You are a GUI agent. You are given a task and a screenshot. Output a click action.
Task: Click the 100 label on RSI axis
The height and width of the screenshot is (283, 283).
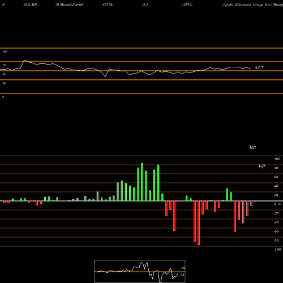pos(5,52)
